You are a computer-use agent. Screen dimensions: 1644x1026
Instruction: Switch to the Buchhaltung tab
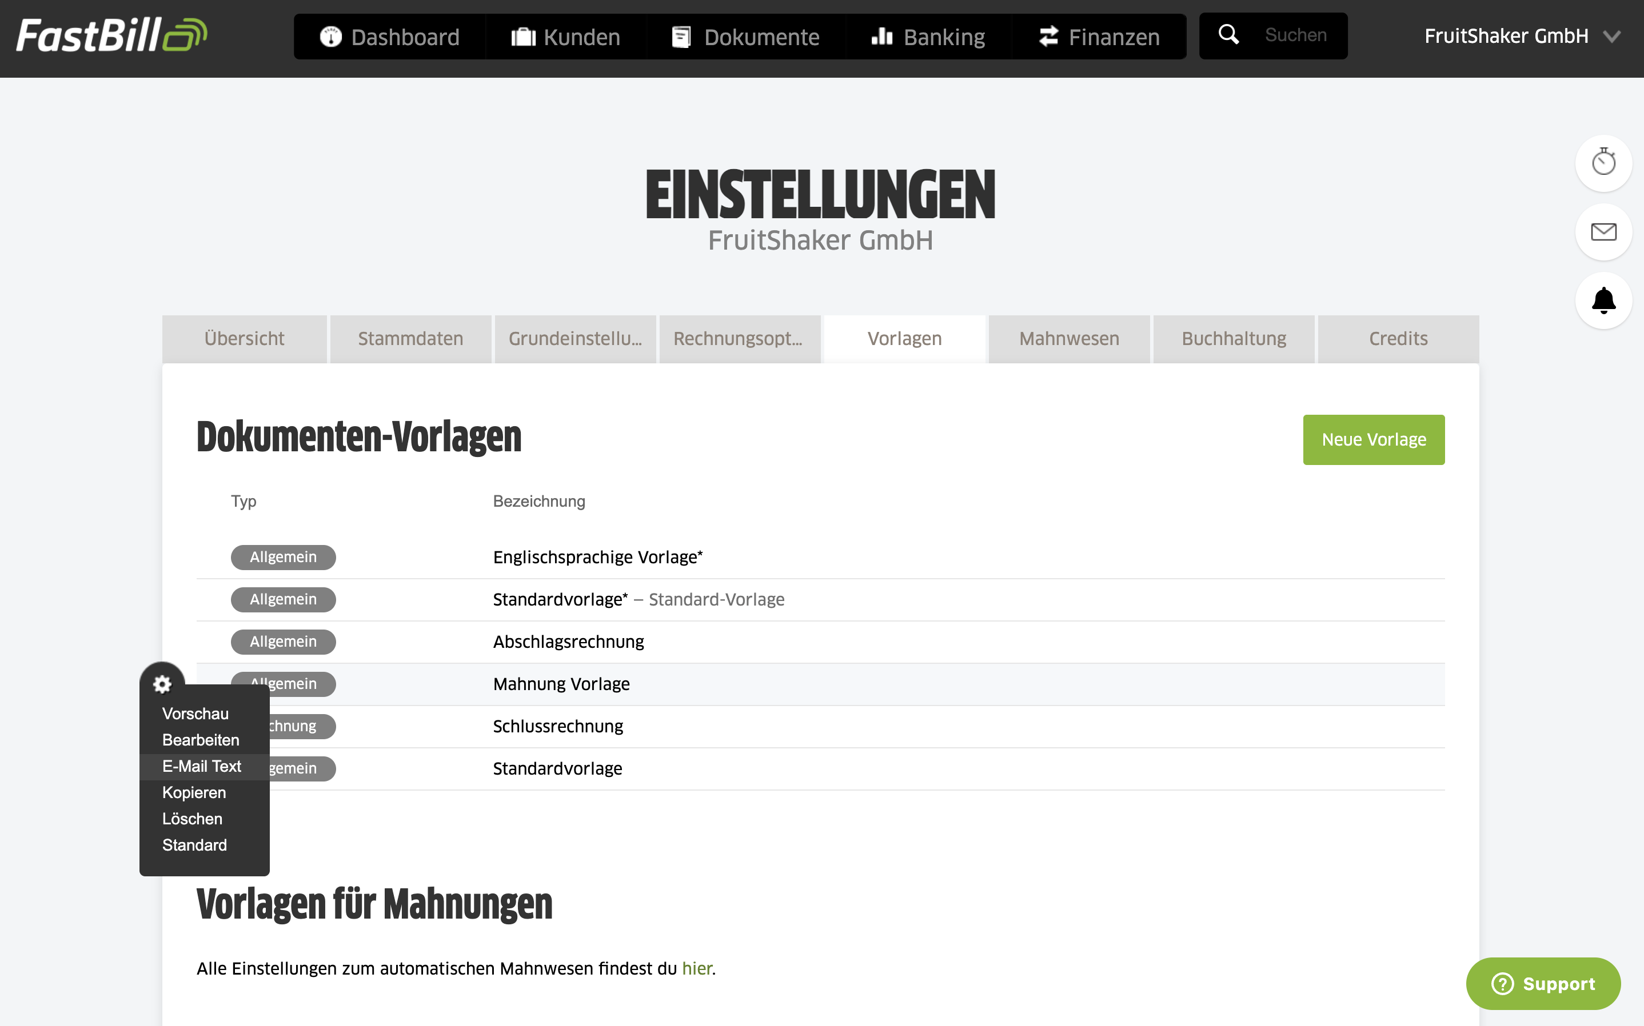(1234, 339)
